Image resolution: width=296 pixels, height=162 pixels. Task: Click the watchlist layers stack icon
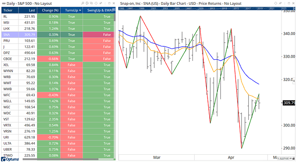pyautogui.click(x=92, y=3)
